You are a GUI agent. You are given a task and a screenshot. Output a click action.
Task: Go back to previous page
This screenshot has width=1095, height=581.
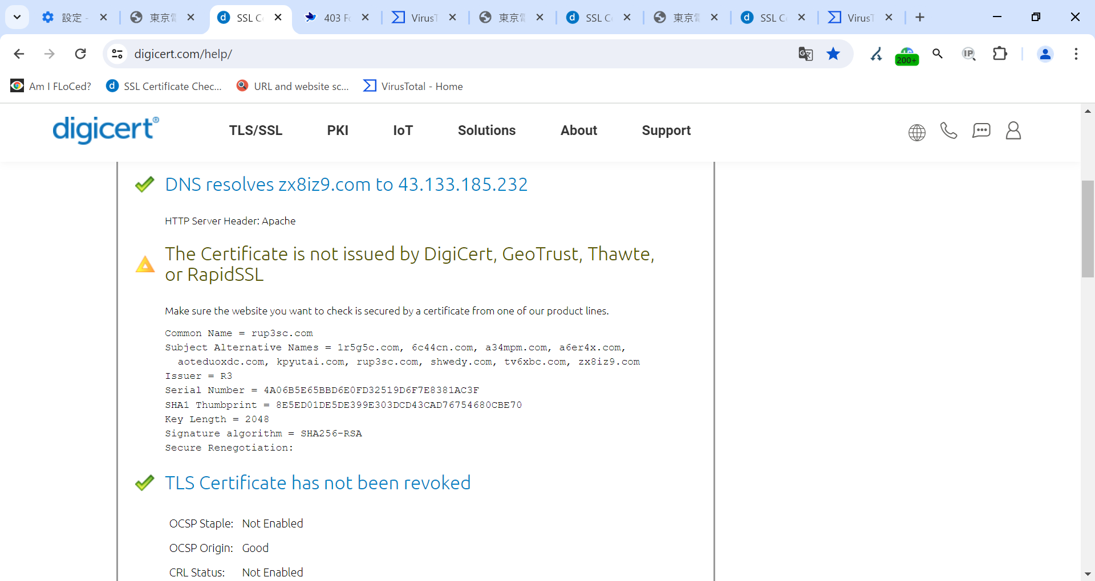[19, 54]
